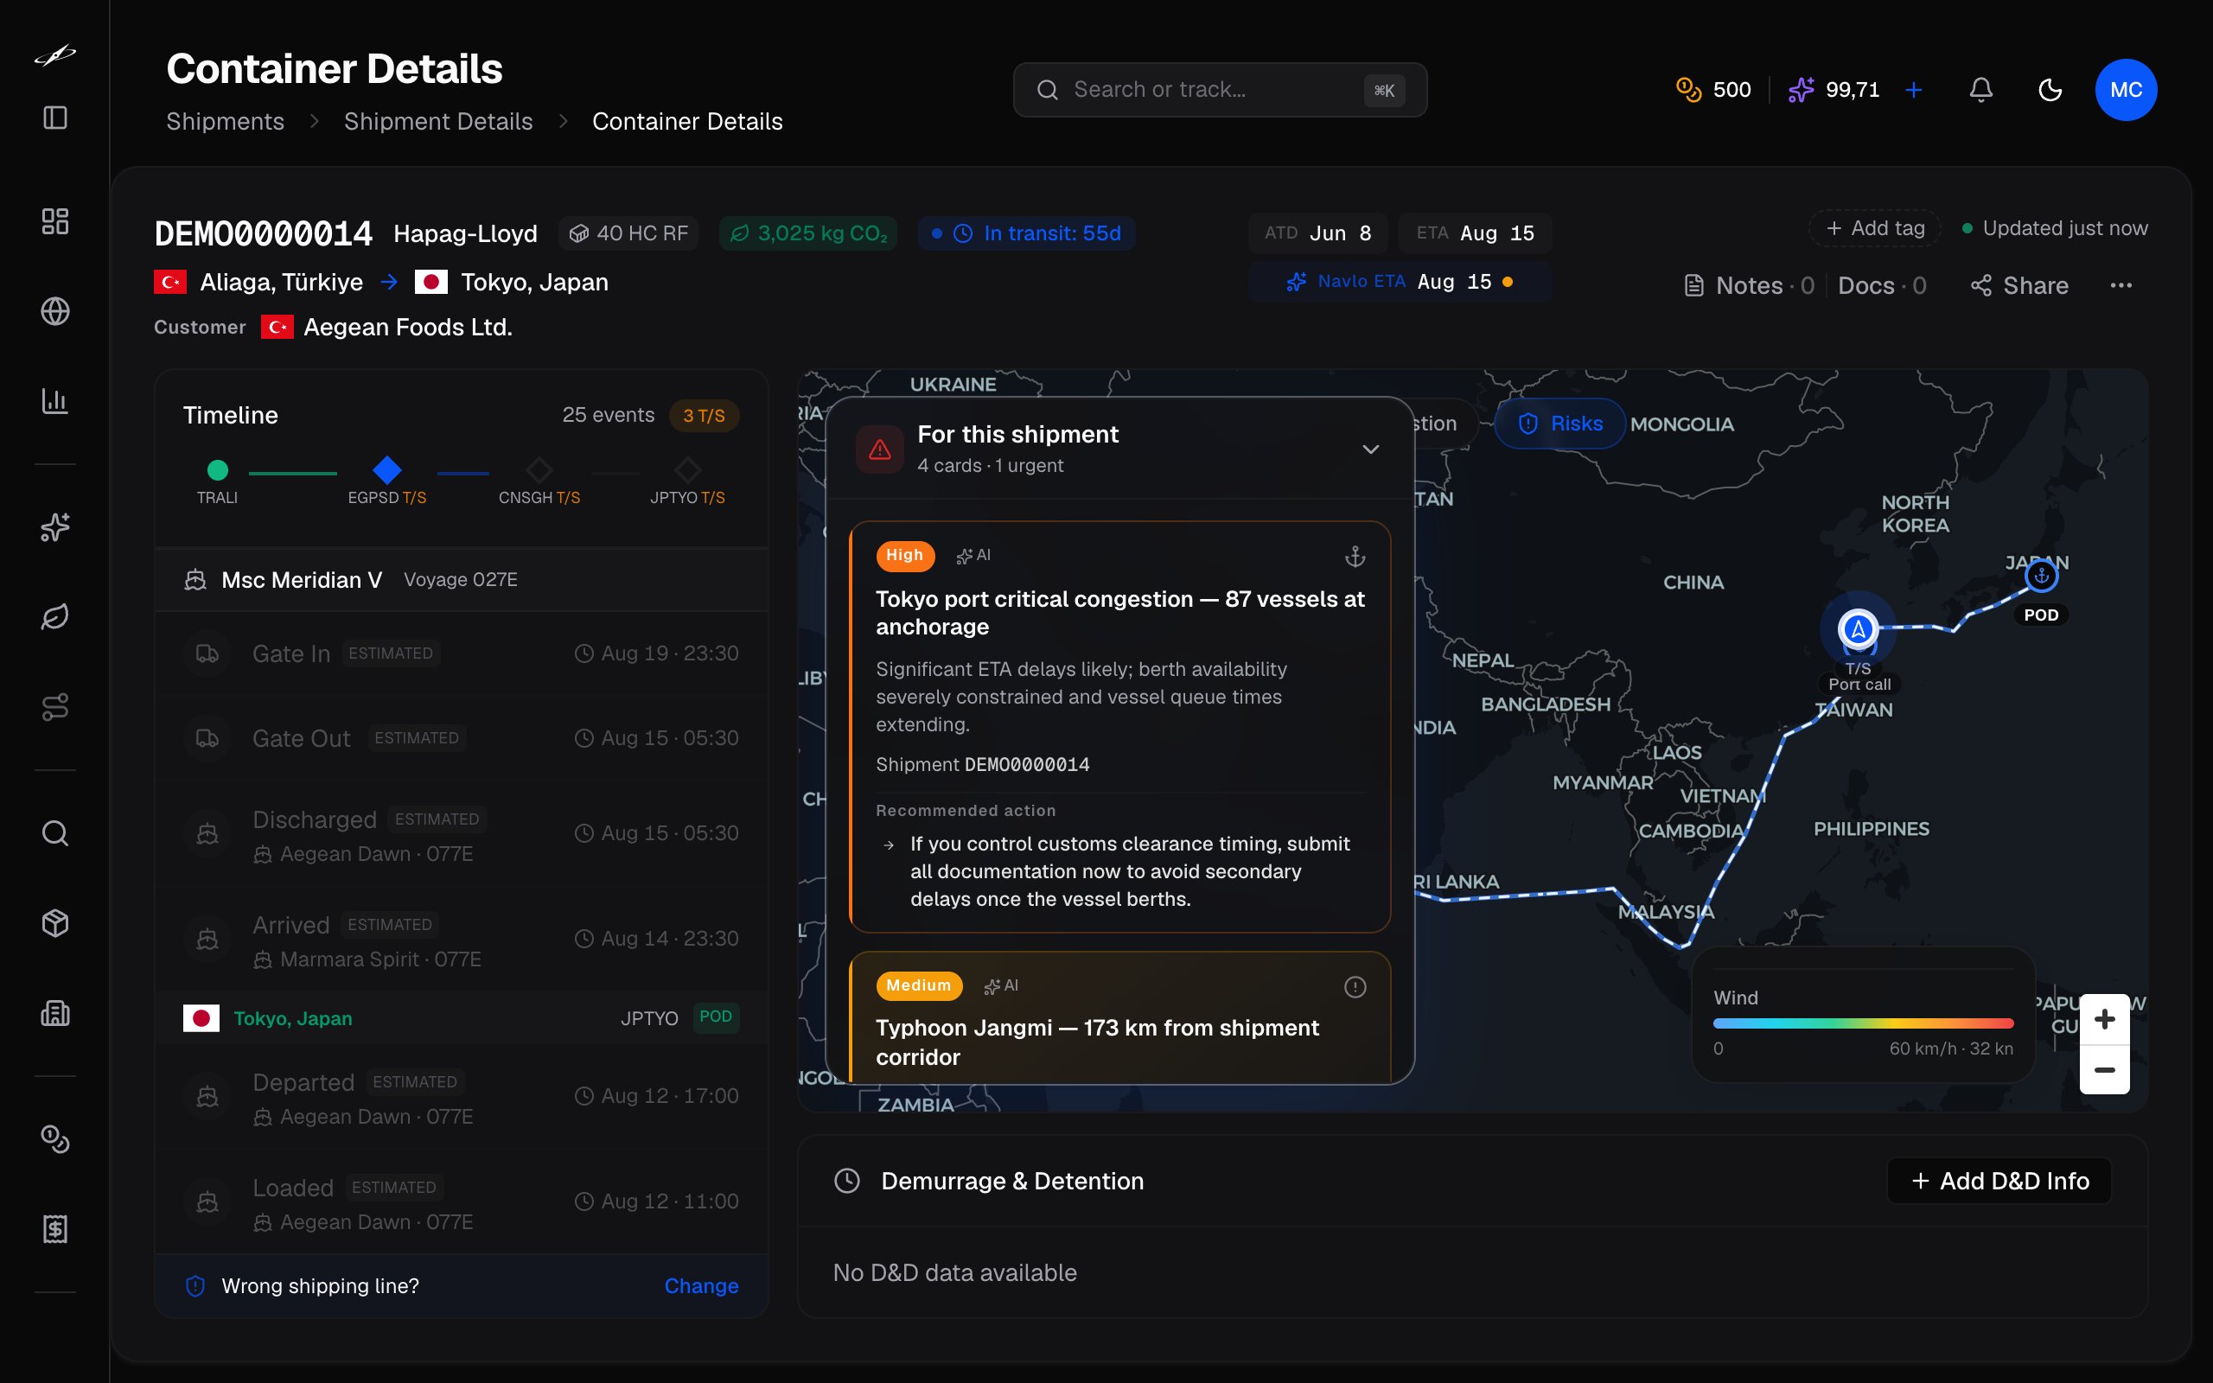Click the notifications bell icon
This screenshot has width=2213, height=1383.
[x=1980, y=90]
